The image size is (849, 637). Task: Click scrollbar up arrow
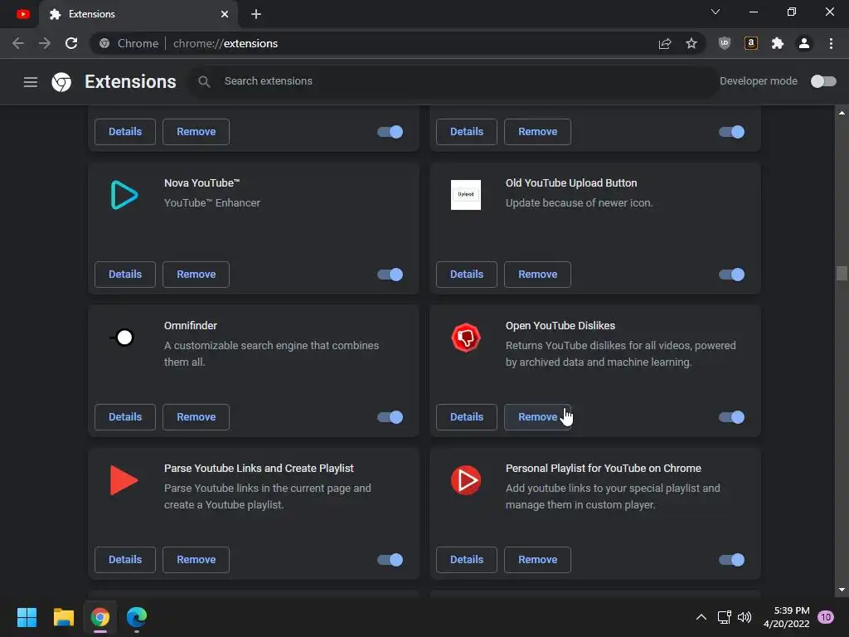point(842,113)
